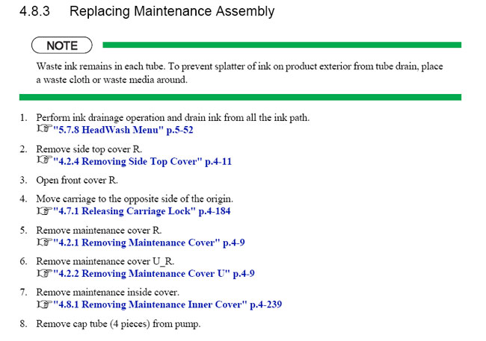Open the 5.7.8 HeadWash Menu link
Image resolution: width=486 pixels, height=341 pixels.
(x=123, y=130)
